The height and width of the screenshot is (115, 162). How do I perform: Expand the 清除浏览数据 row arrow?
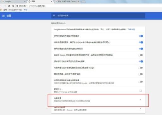click(x=141, y=109)
